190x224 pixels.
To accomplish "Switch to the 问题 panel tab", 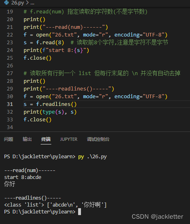I will [x=9, y=139].
